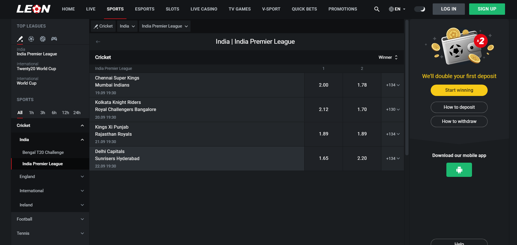Open the QUICK BETS menu item
This screenshot has height=245, width=517.
click(x=305, y=9)
